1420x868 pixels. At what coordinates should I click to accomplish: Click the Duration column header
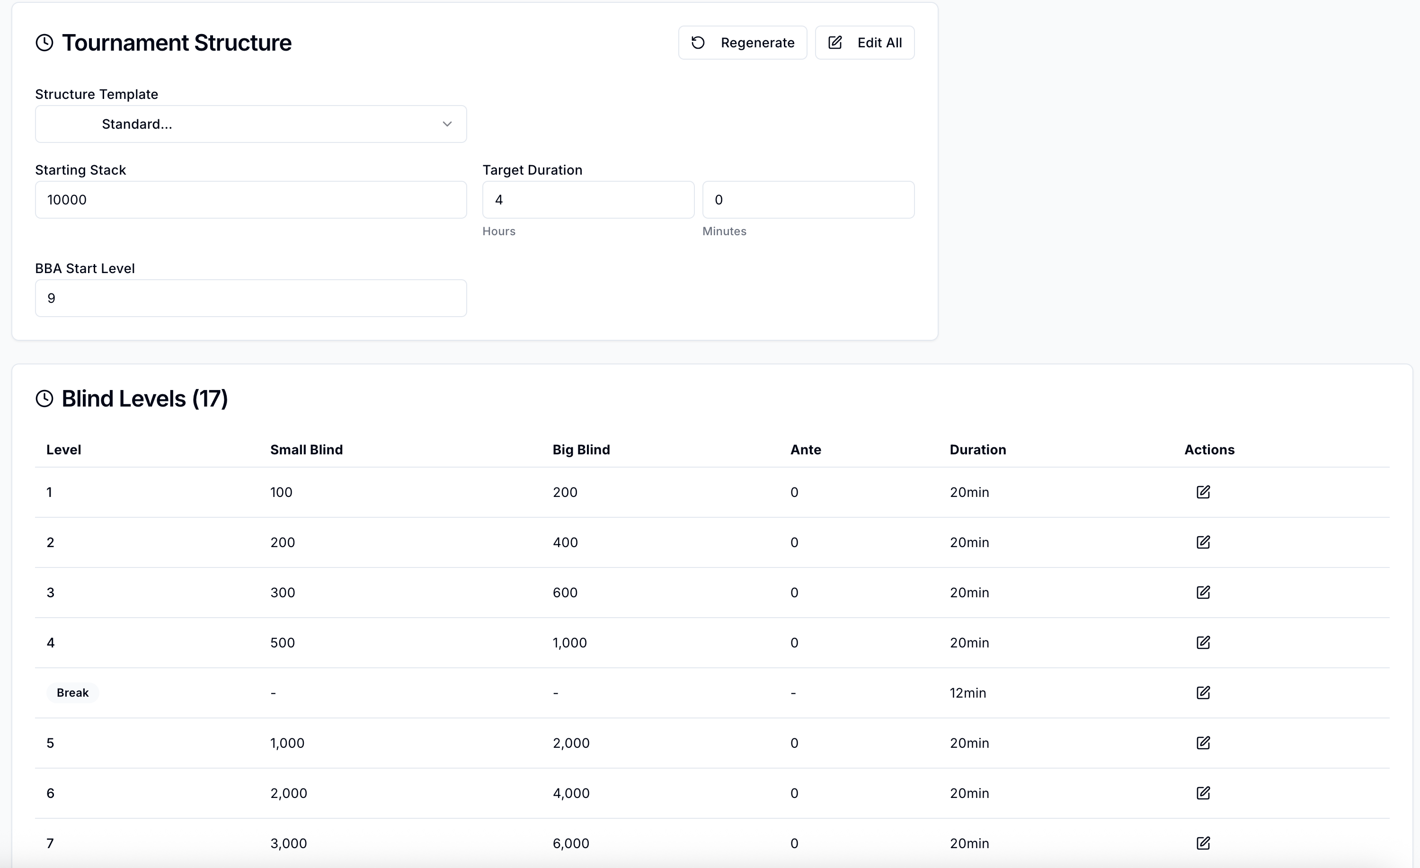pos(977,450)
